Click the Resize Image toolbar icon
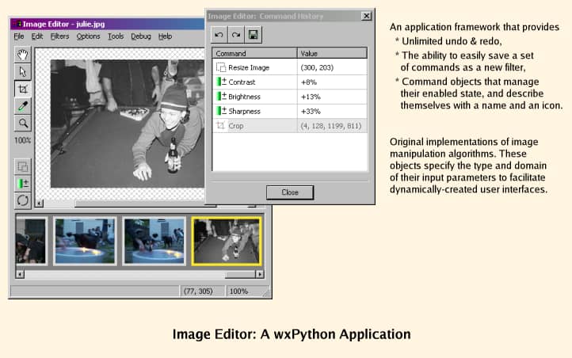This screenshot has width=572, height=358. (23, 166)
